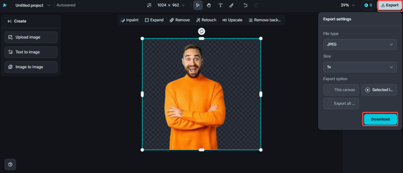Select the Selected layer export option
This screenshot has width=403, height=173.
pyautogui.click(x=379, y=90)
